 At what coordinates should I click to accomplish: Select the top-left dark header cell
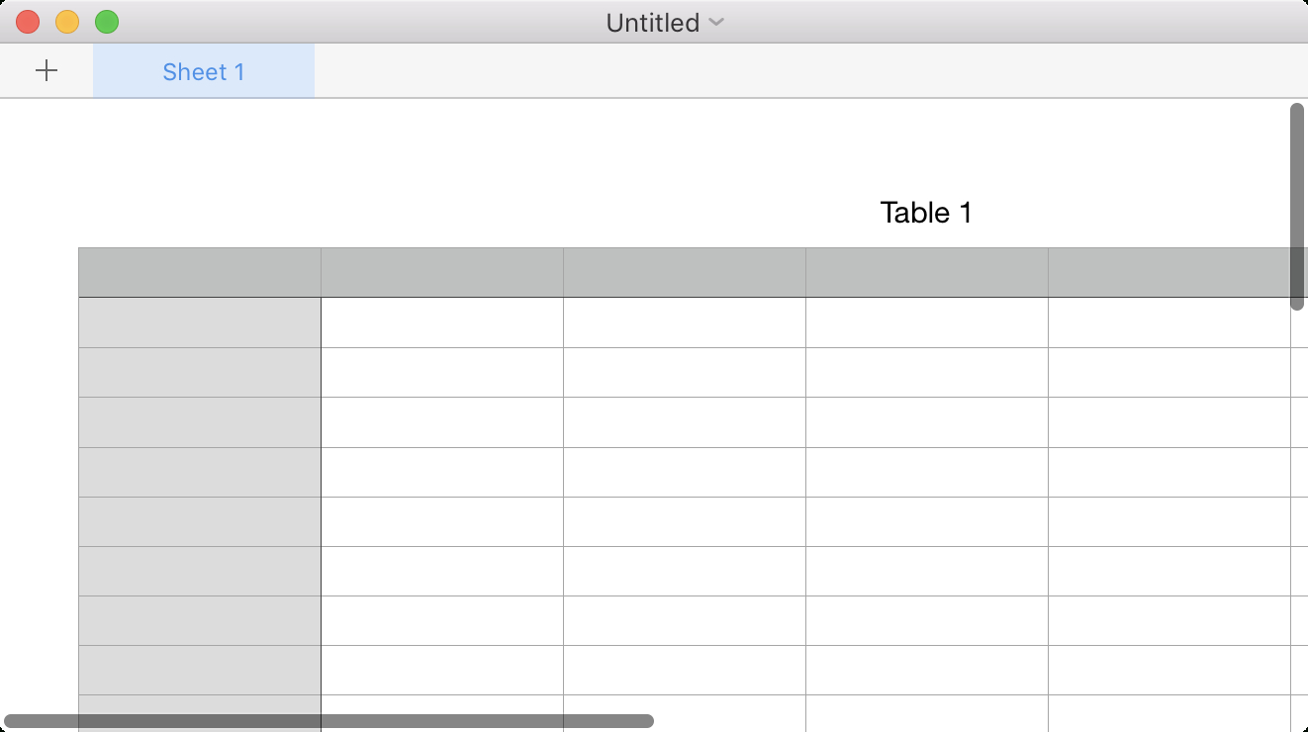tap(200, 272)
